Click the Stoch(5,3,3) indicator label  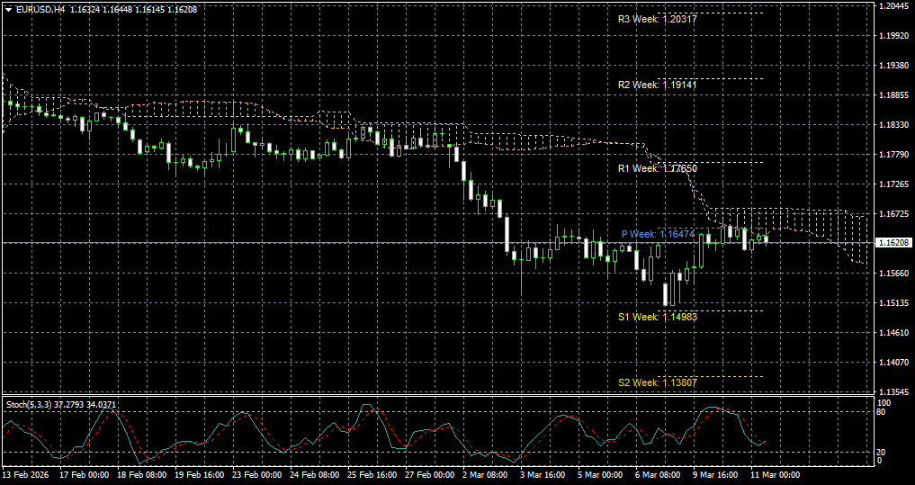pyautogui.click(x=60, y=404)
